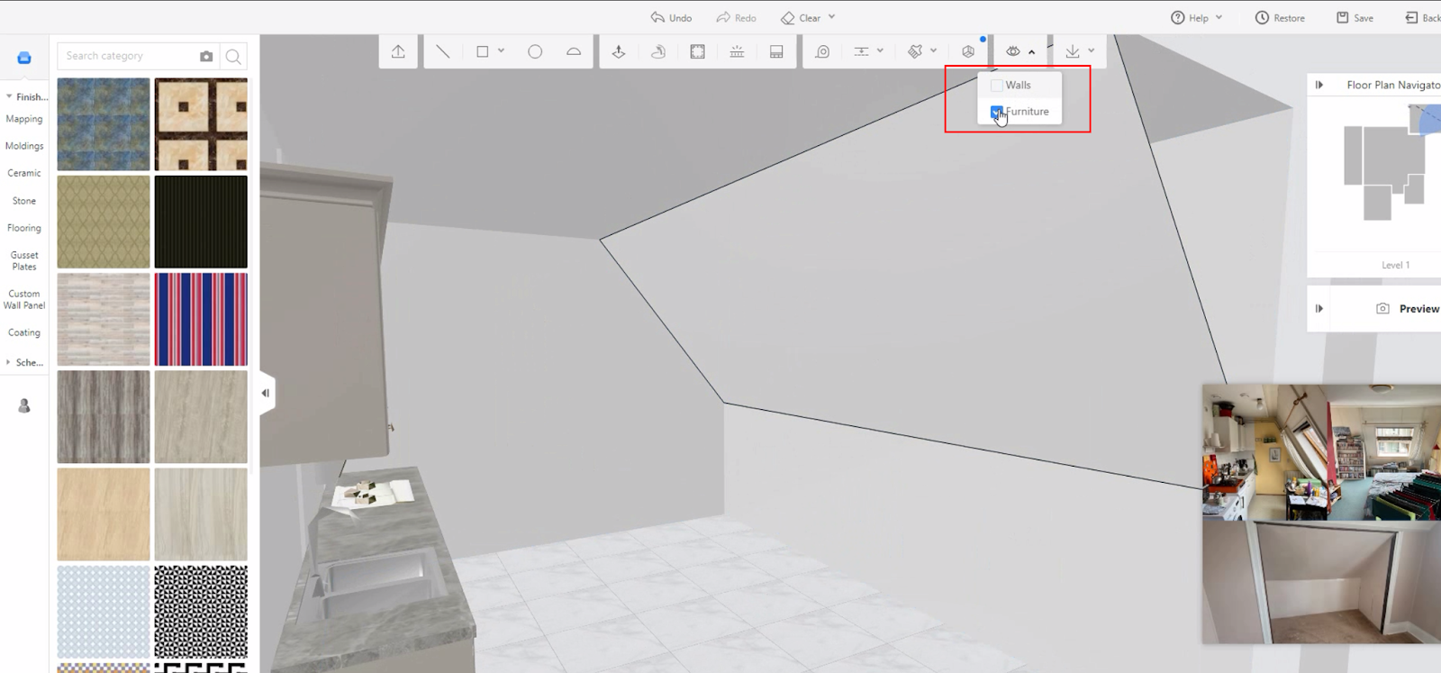
Task: Click the 3D cube view icon
Action: (x=968, y=52)
